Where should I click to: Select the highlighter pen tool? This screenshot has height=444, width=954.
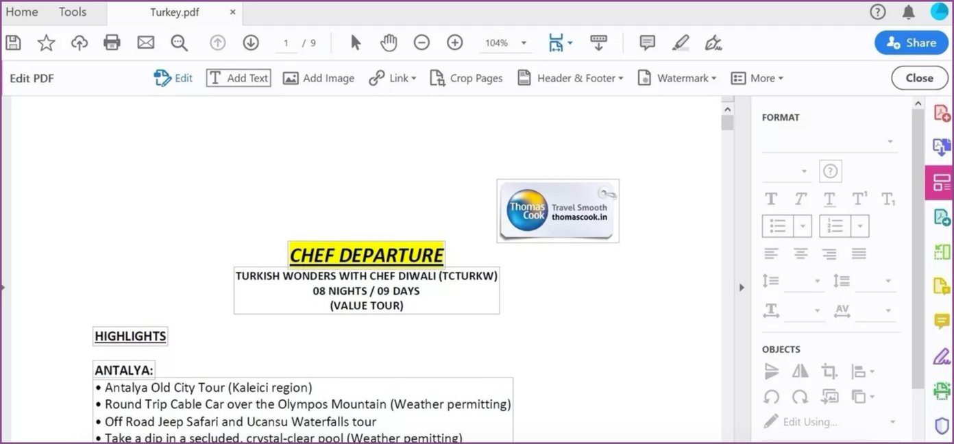(x=681, y=42)
